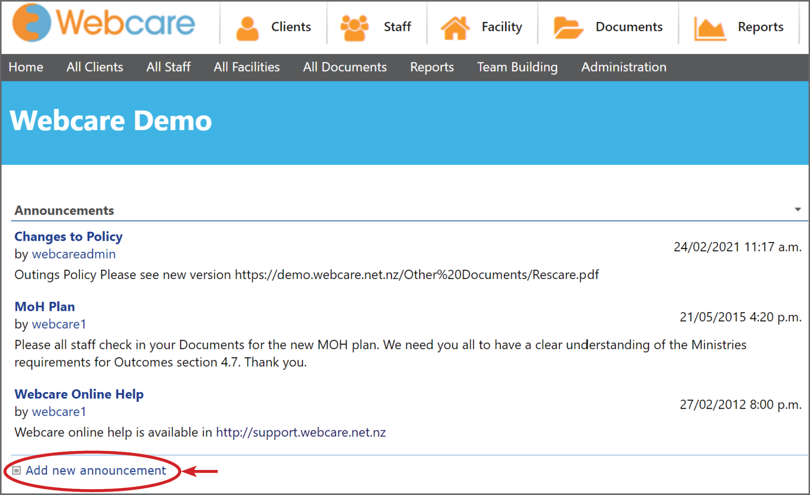Viewport: 810px width, 495px height.
Task: Choose All Documents in the menu bar
Action: 345,67
